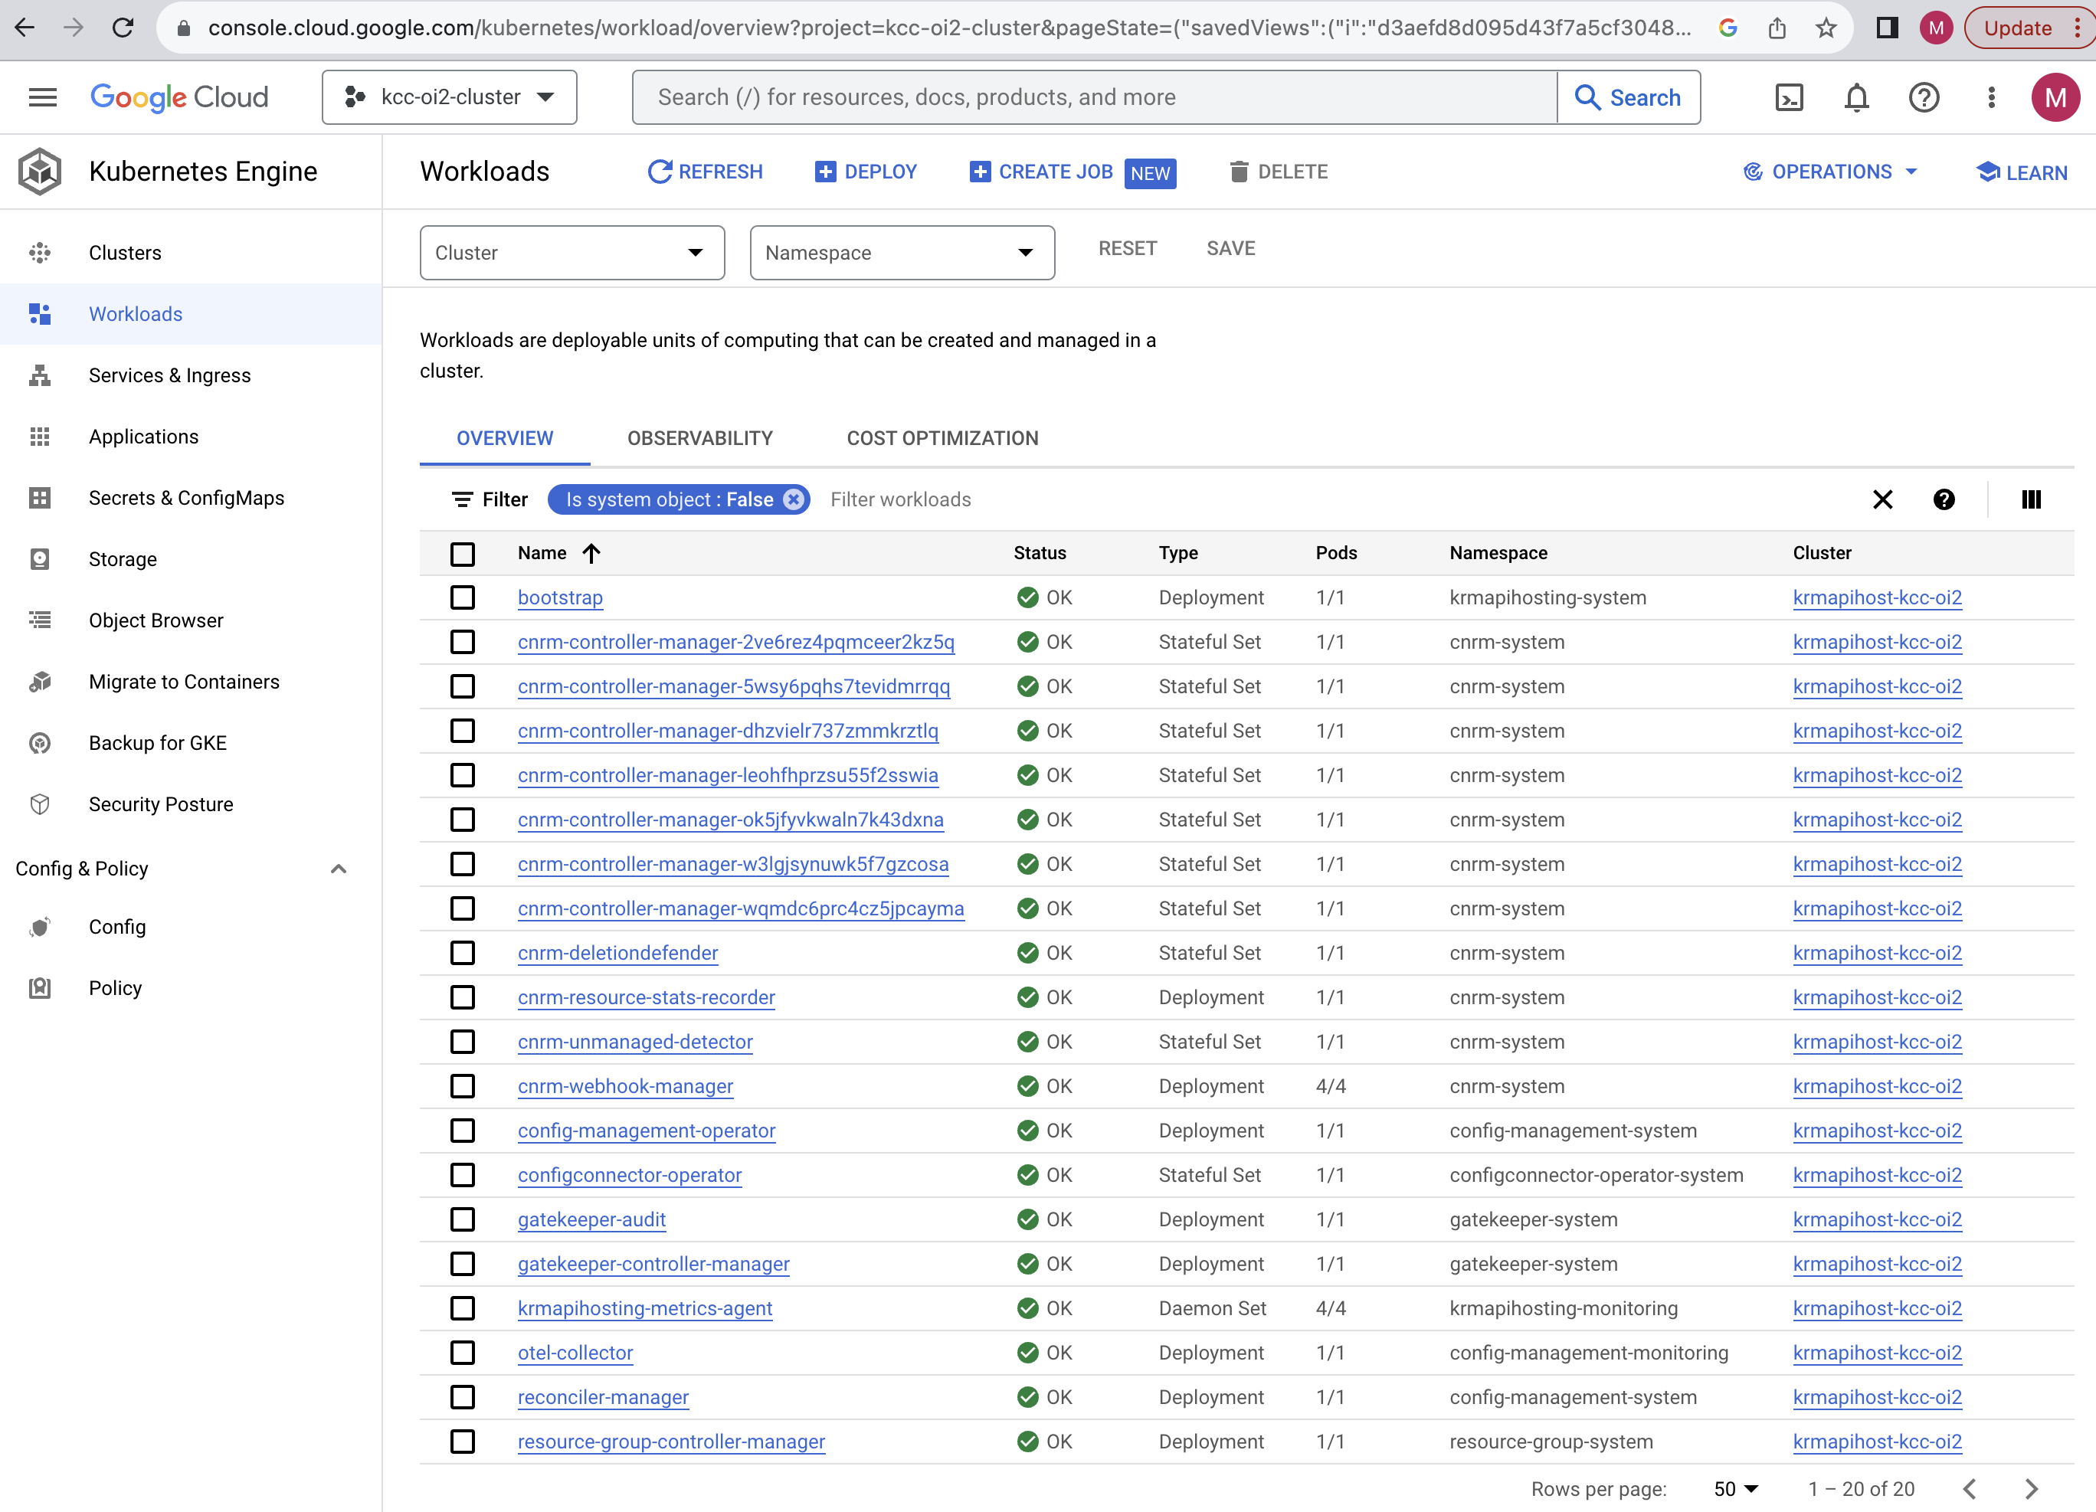
Task: Click the Refresh button
Action: pyautogui.click(x=705, y=171)
